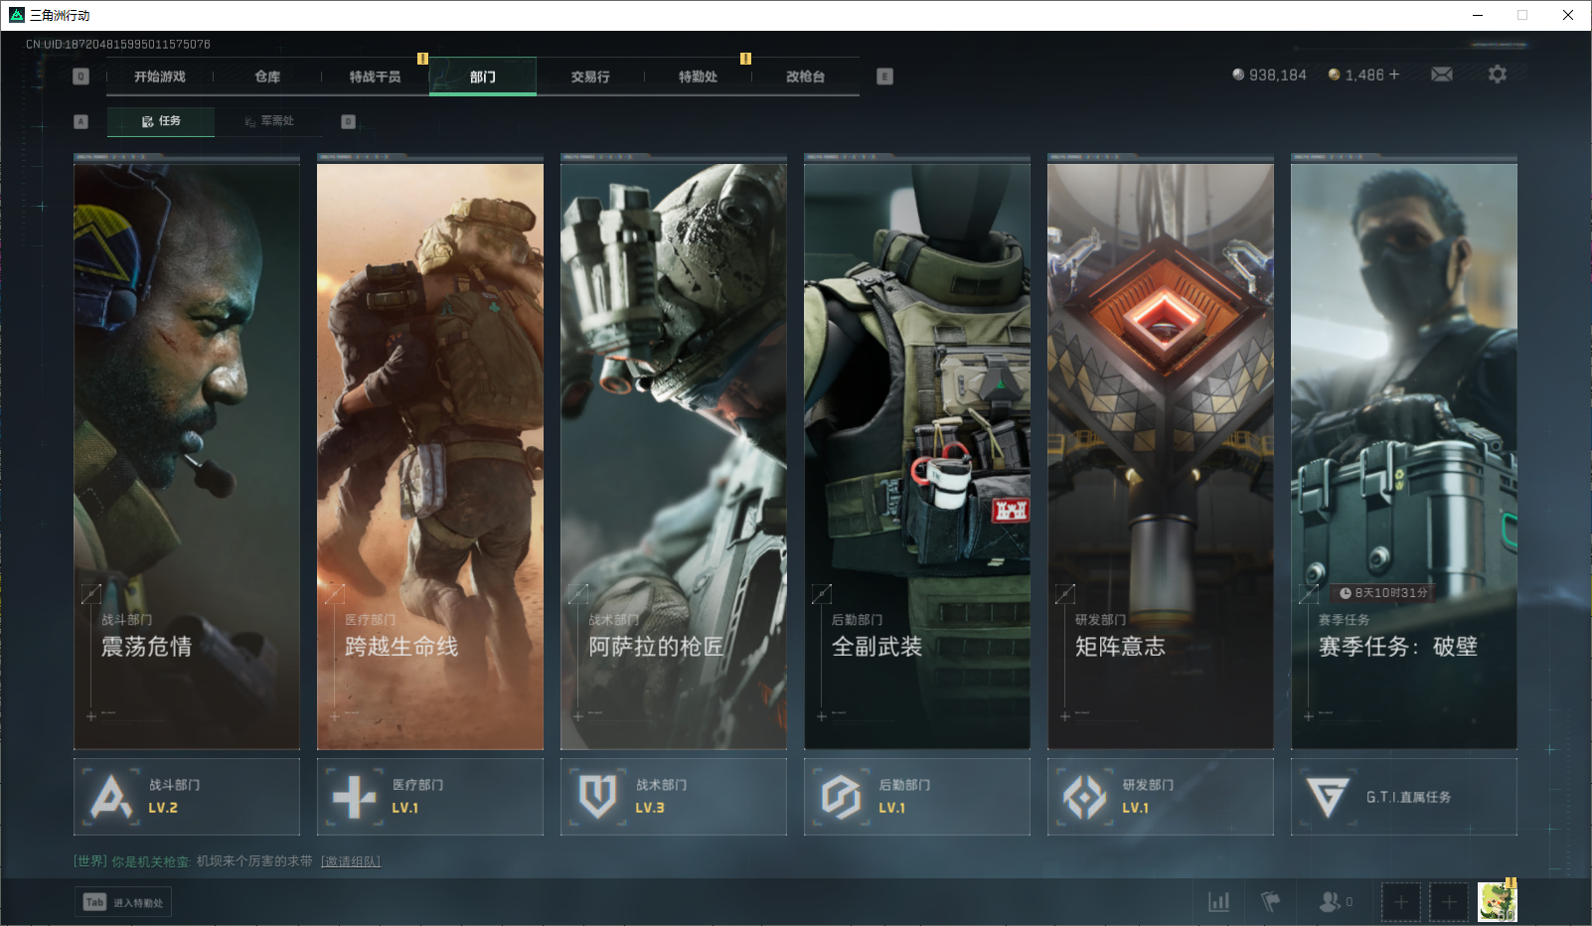Click the plus beside the 1,486 currency
The image size is (1592, 926).
1394,75
